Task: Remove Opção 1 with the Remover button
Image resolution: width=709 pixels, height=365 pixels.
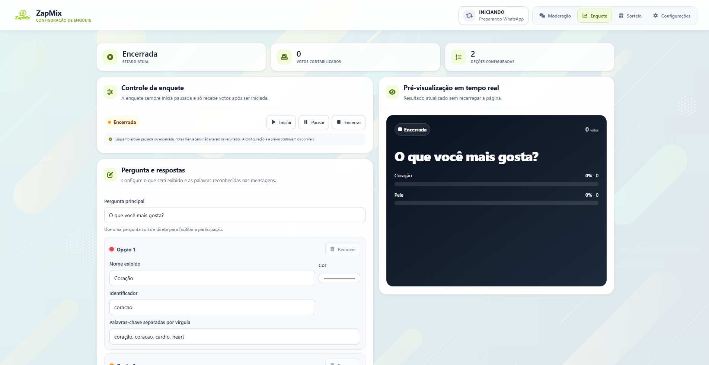Action: click(343, 249)
